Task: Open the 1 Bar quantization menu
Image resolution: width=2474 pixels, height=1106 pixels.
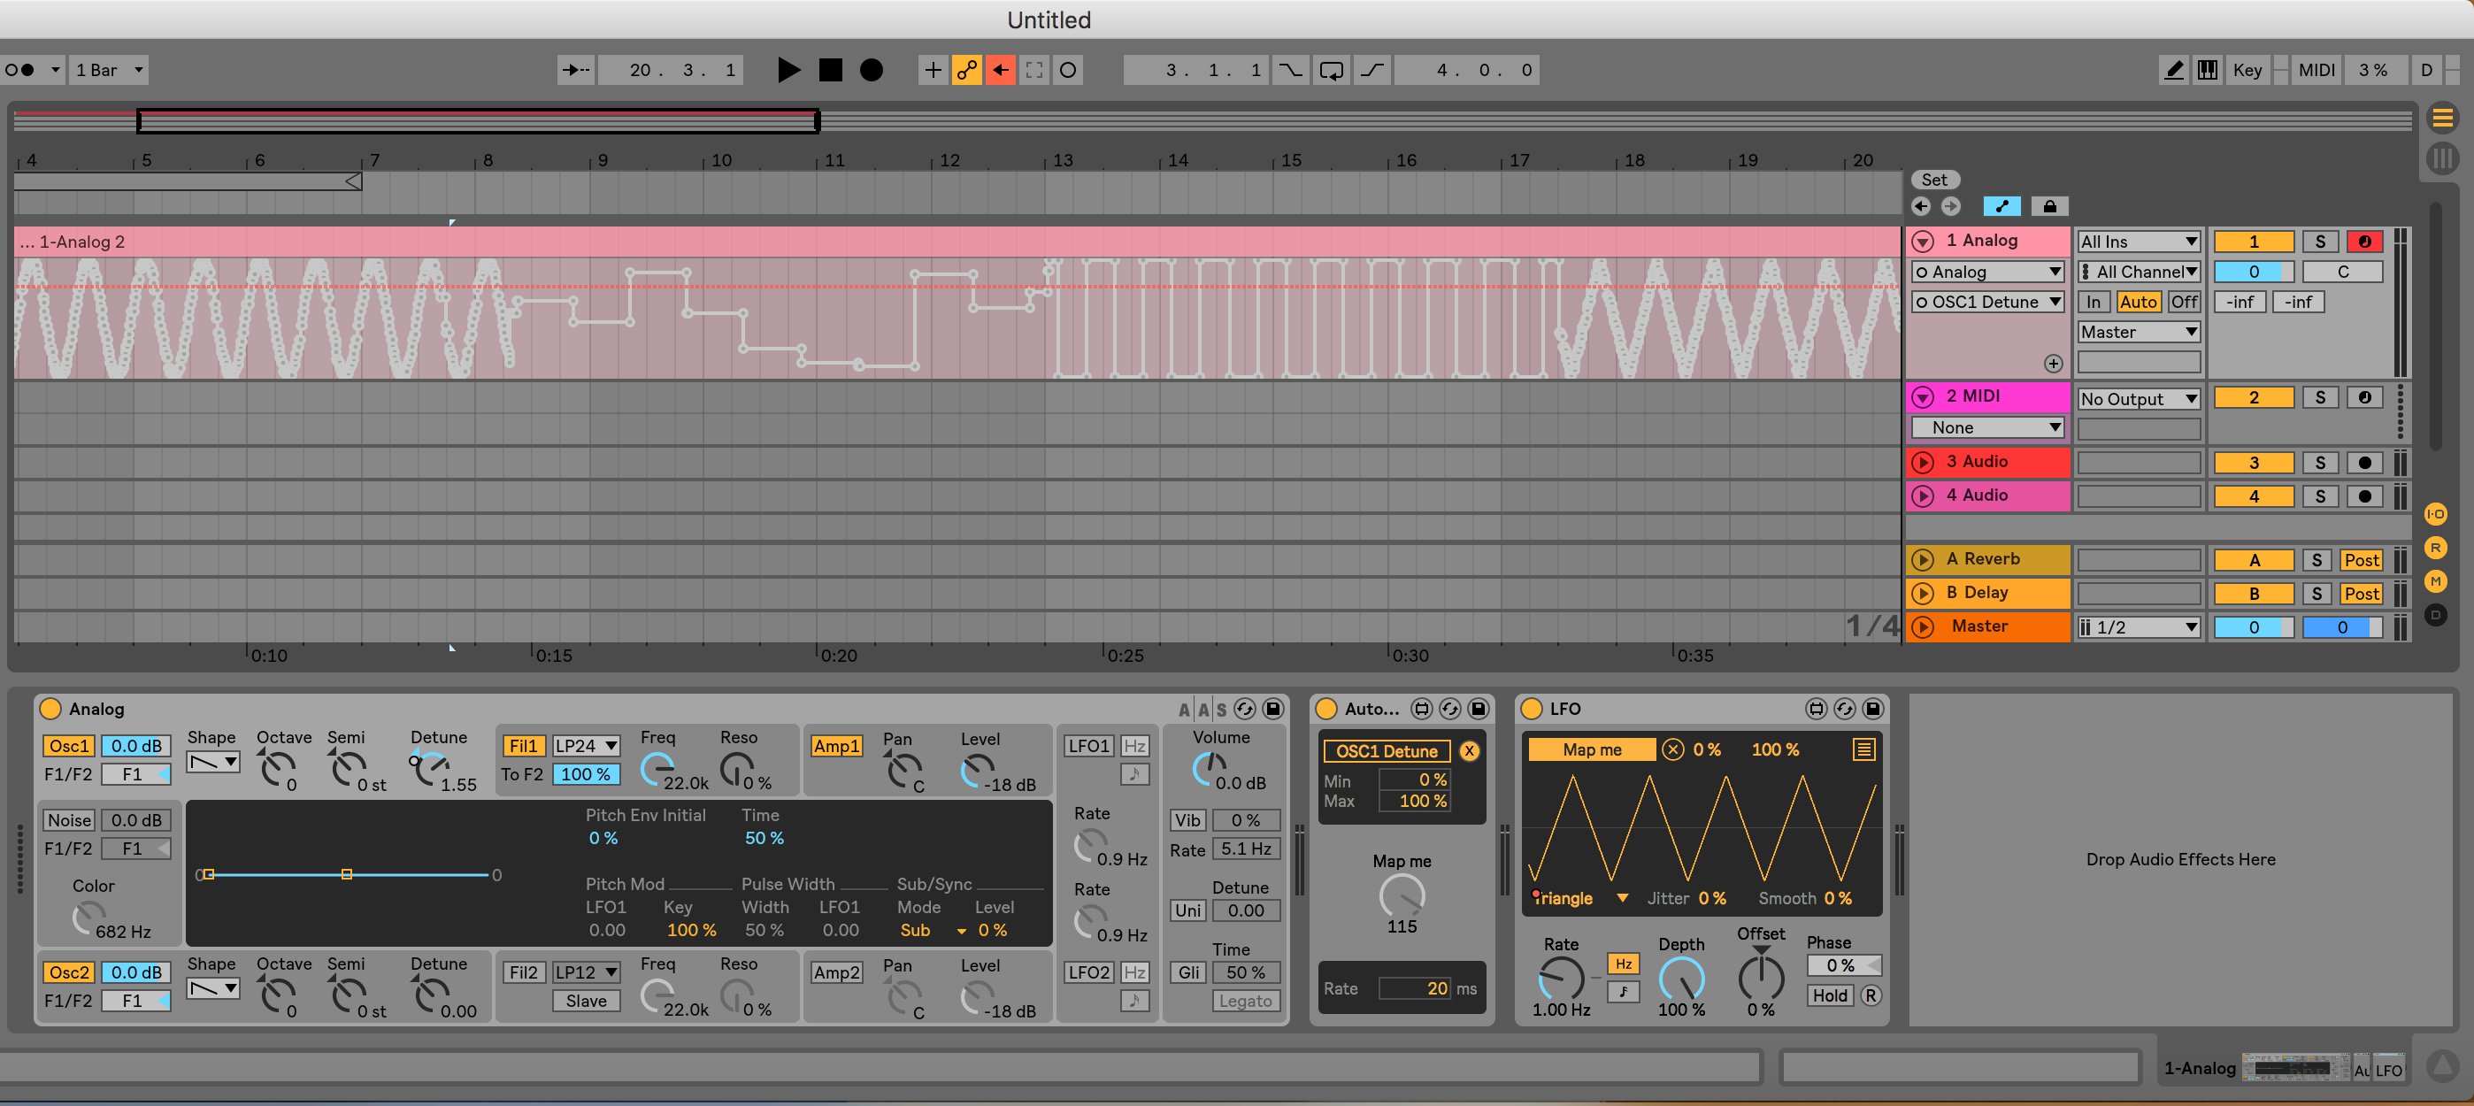Action: (x=109, y=69)
